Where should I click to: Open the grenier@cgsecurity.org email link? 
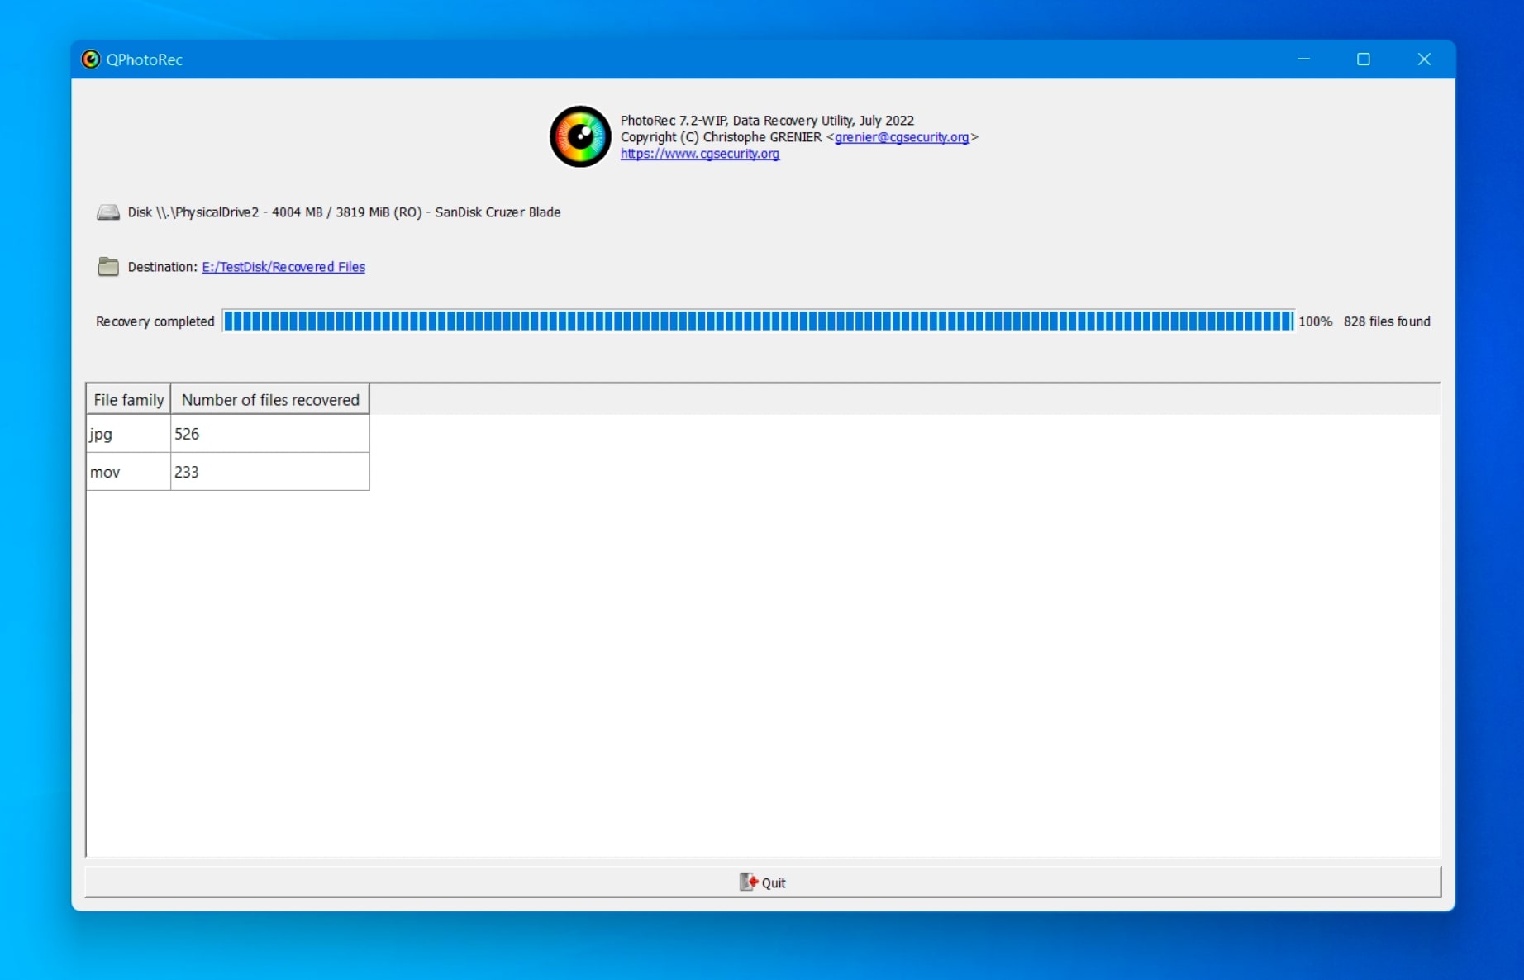tap(902, 137)
